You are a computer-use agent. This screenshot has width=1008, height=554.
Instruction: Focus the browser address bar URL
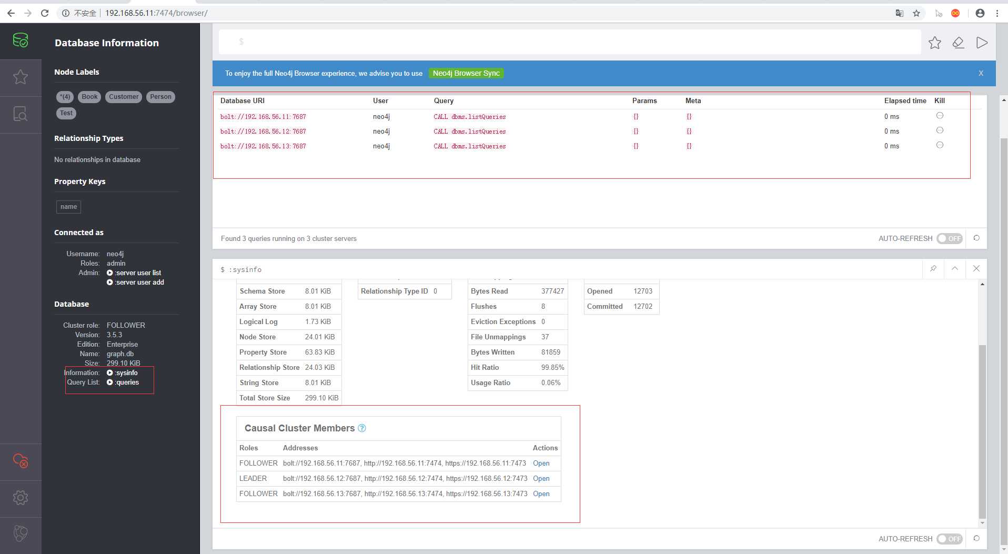[x=156, y=13]
